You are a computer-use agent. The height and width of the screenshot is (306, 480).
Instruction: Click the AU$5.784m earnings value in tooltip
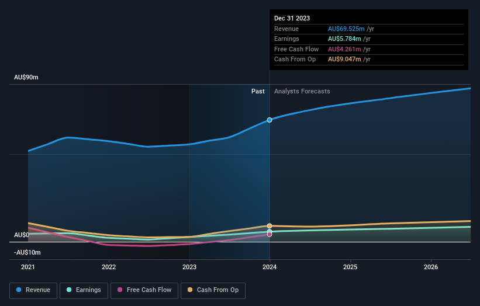[x=344, y=39]
